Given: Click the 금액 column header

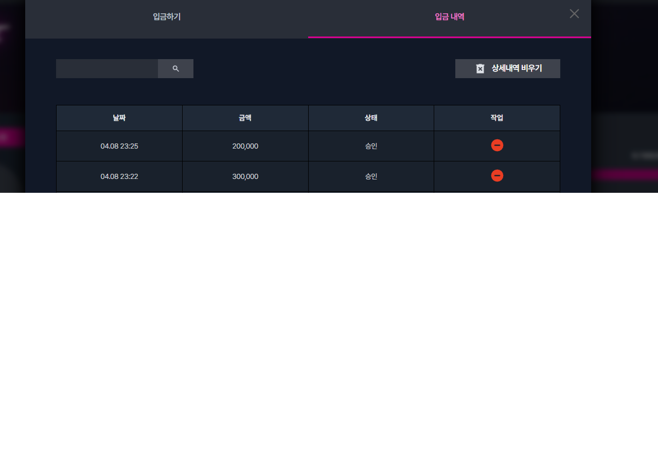Looking at the screenshot, I should tap(245, 118).
